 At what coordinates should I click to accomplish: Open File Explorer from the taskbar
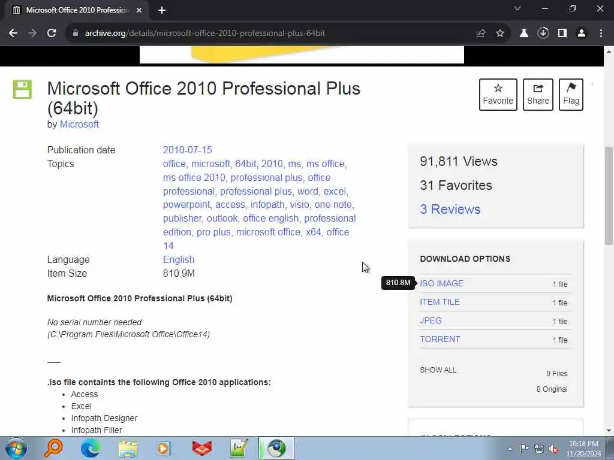coord(128,448)
